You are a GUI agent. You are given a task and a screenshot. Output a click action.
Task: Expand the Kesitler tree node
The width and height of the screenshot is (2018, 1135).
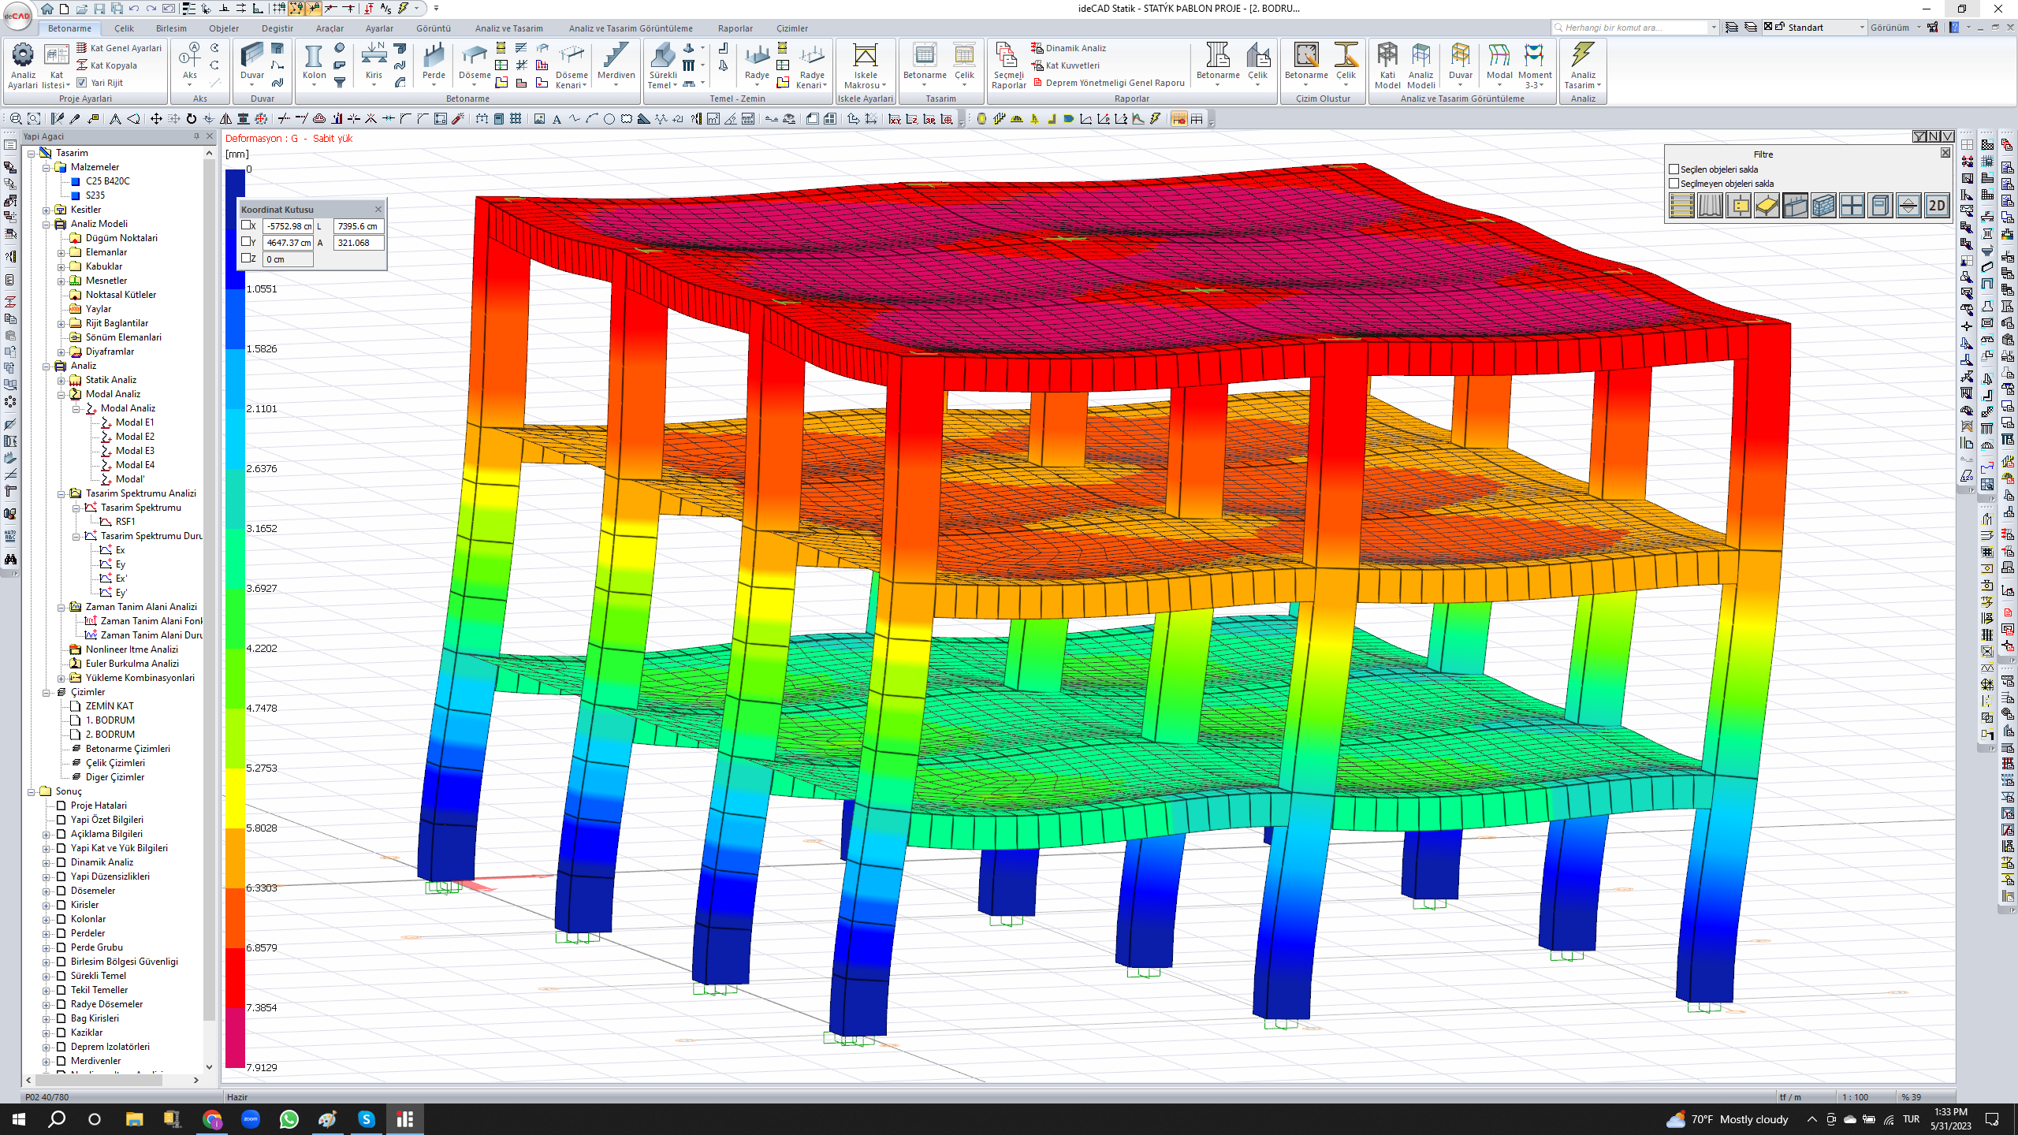pos(46,210)
